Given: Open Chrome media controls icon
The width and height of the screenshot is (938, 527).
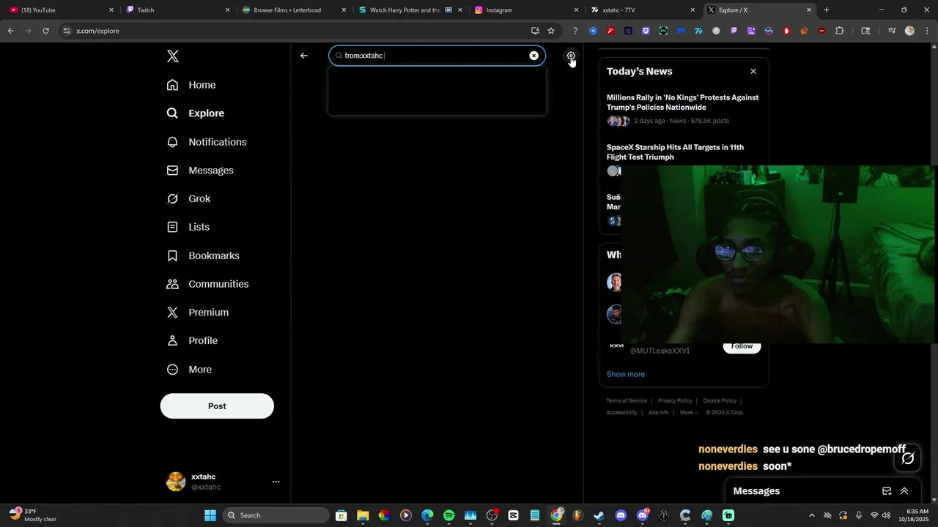Looking at the screenshot, I should 892,31.
